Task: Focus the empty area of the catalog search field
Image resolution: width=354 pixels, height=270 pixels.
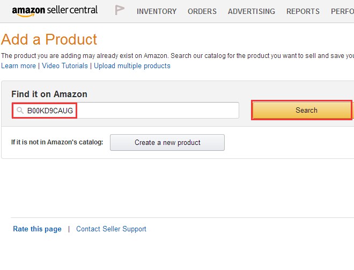Action: click(x=158, y=110)
